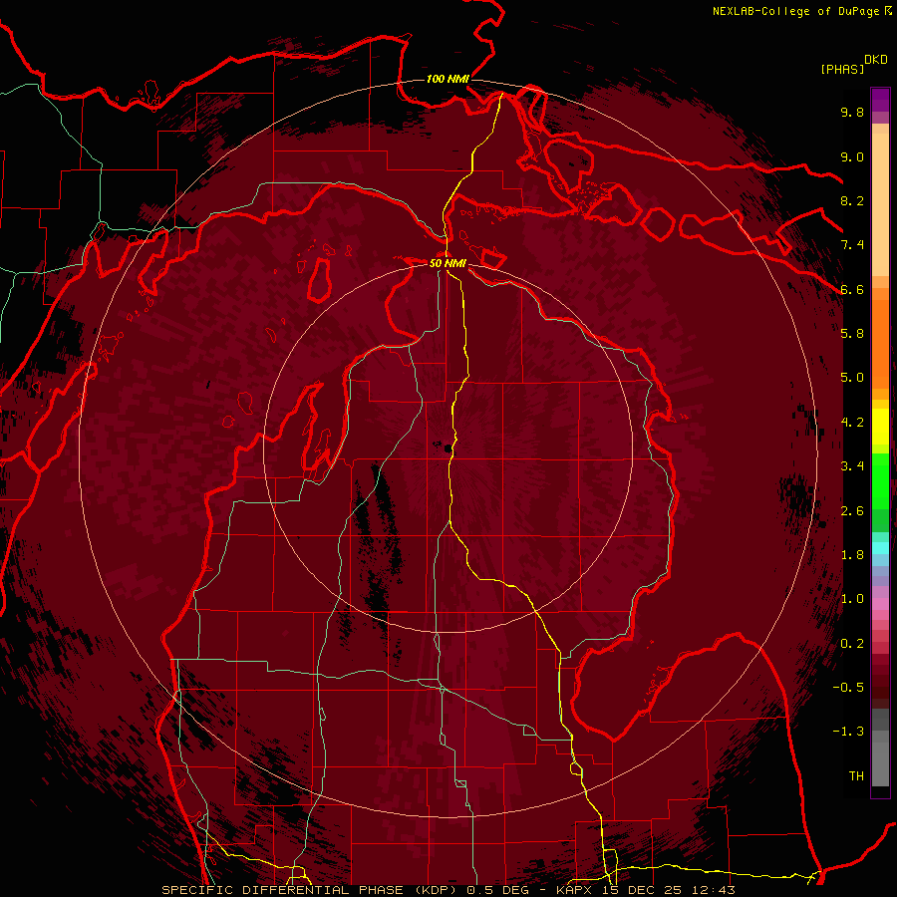Click the bright green segment of color scale
Screen dimensions: 897x897
click(880, 480)
